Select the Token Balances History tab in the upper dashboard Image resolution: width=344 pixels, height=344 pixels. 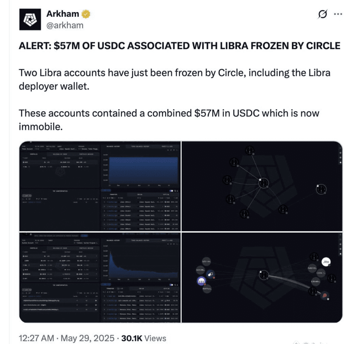(140, 146)
